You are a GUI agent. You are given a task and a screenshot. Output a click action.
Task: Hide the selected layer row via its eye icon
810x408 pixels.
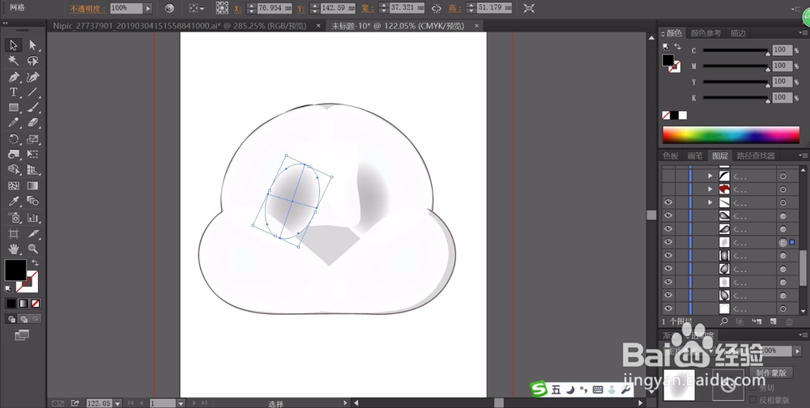(x=668, y=242)
